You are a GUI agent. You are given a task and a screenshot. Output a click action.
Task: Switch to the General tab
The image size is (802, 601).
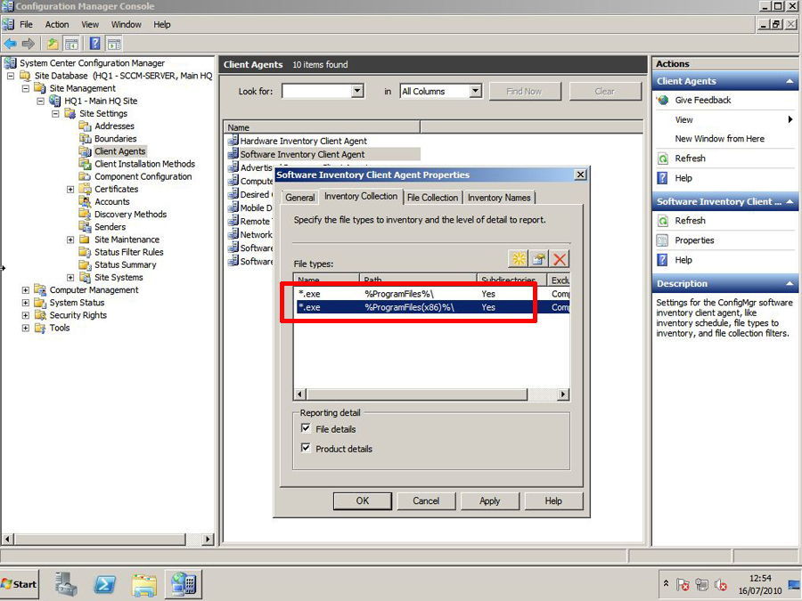299,198
